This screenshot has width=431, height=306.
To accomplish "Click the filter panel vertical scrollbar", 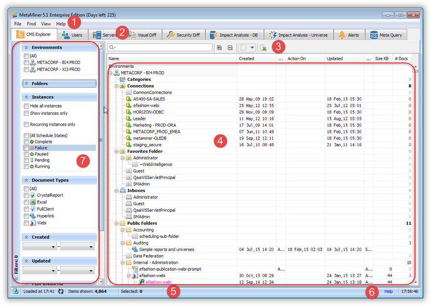I will point(101,140).
